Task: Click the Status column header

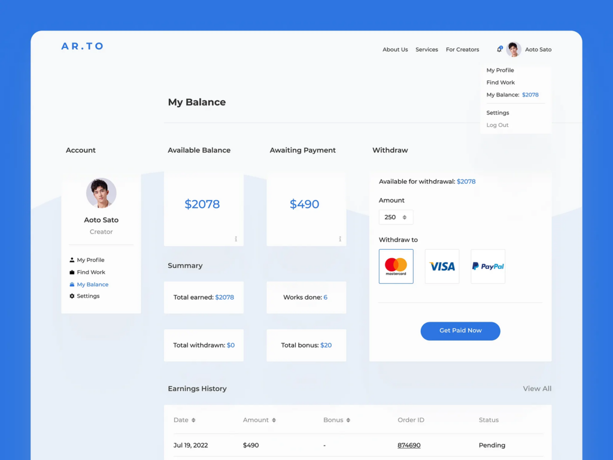Action: coord(488,420)
